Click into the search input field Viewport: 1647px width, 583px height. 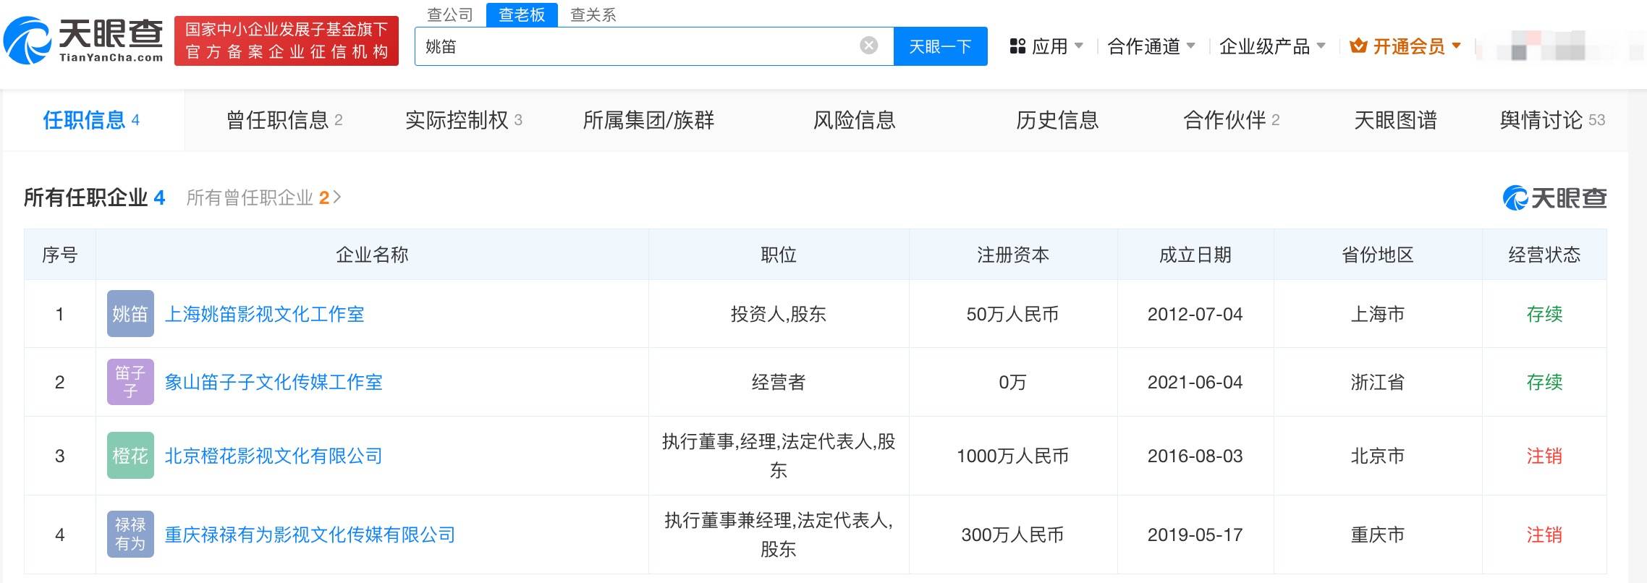tap(637, 46)
